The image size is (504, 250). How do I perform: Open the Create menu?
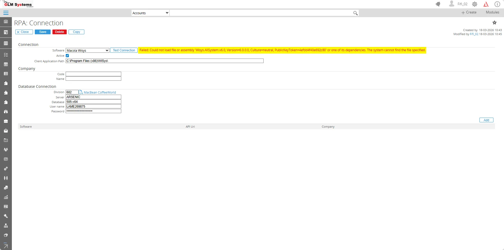[x=469, y=12]
